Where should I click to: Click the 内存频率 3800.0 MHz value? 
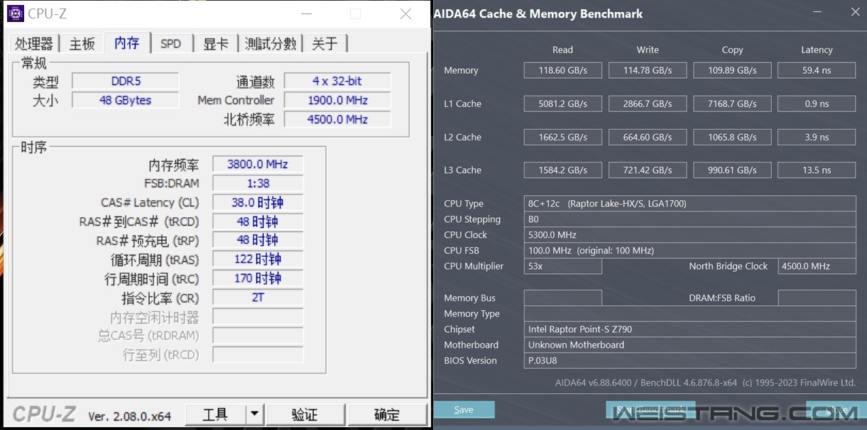tap(258, 164)
